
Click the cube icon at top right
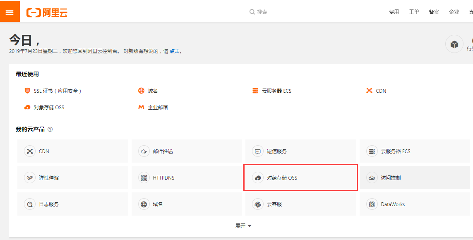pyautogui.click(x=454, y=44)
